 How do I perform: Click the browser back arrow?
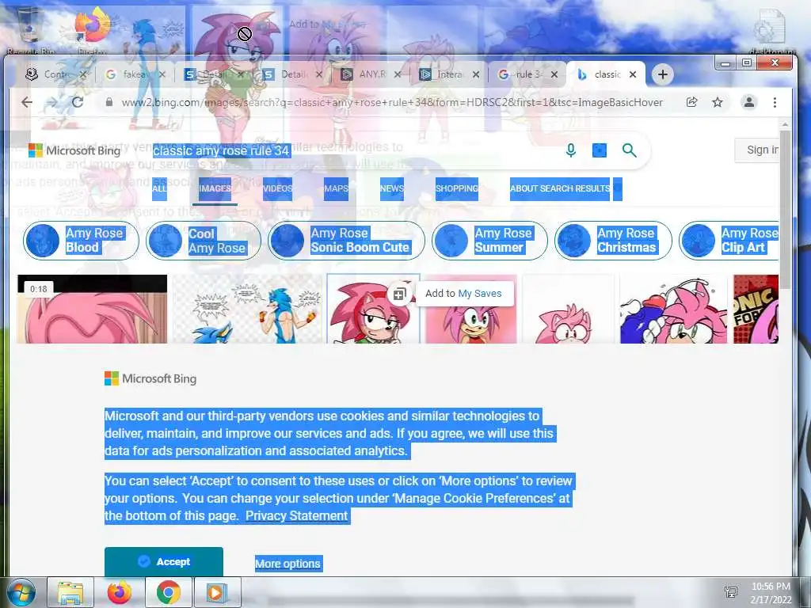click(27, 102)
